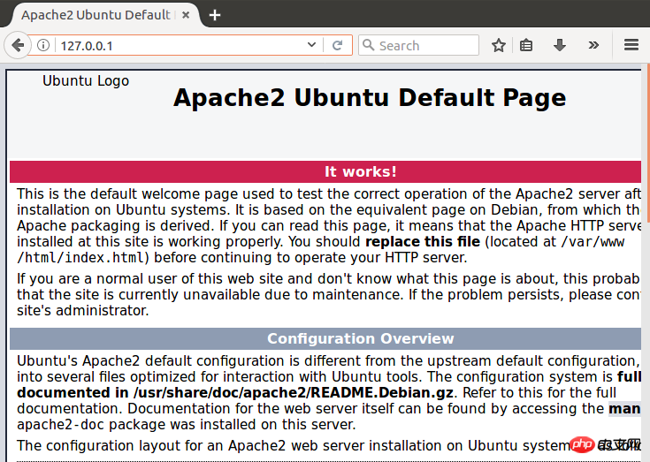Click /usr/share/doc/apache2/README.Debian.gz text
Viewport: 650px width, 462px height.
(x=293, y=393)
